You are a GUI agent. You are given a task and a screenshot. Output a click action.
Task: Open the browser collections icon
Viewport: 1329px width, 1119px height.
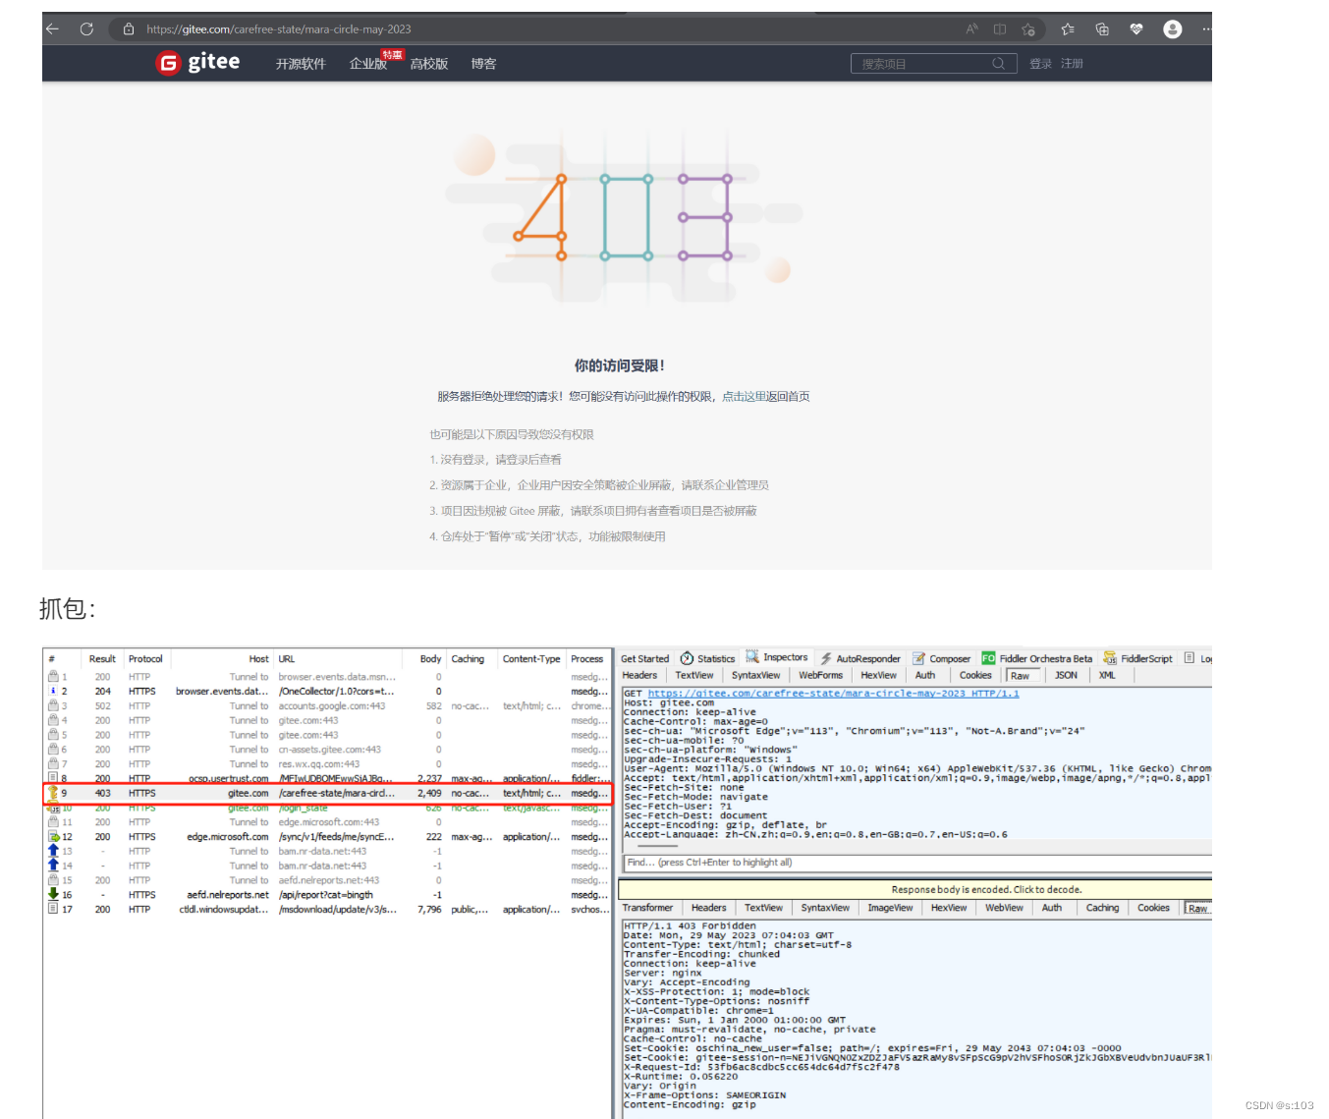pyautogui.click(x=1102, y=29)
